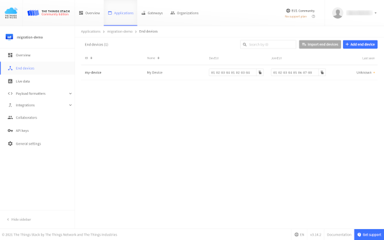Click The Things Network cloud logo

coord(12,13)
